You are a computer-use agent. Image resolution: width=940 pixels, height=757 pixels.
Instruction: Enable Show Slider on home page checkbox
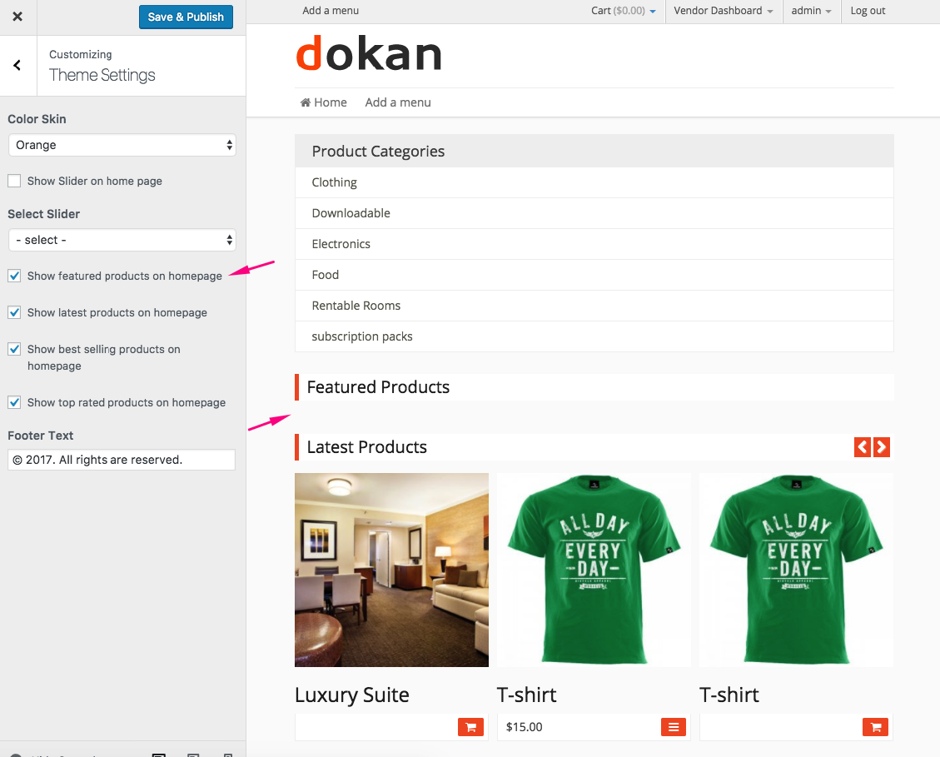pyautogui.click(x=14, y=181)
